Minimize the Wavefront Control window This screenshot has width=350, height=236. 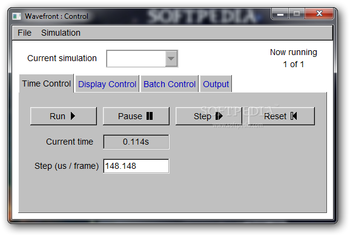[280, 14]
